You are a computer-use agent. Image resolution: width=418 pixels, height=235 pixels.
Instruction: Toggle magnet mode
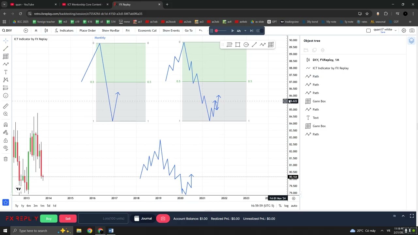(6, 125)
